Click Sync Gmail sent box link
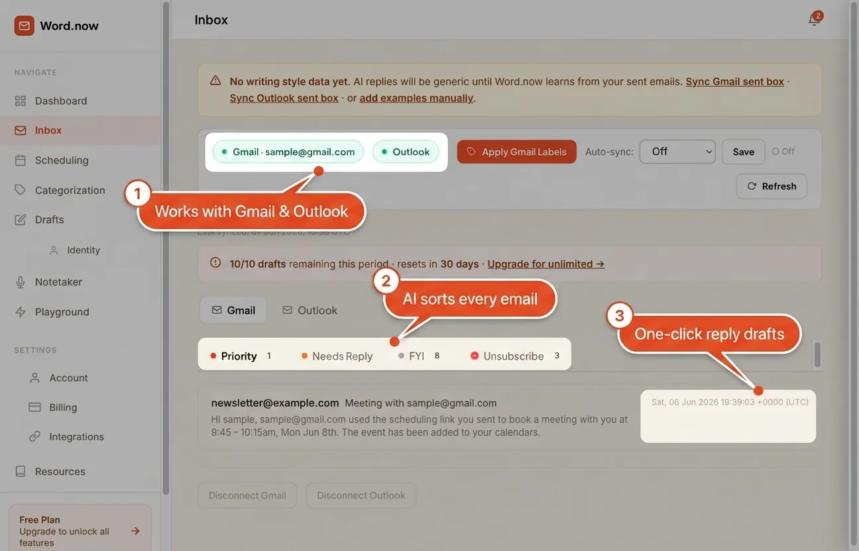Screen dimensions: 859x551 point(734,81)
